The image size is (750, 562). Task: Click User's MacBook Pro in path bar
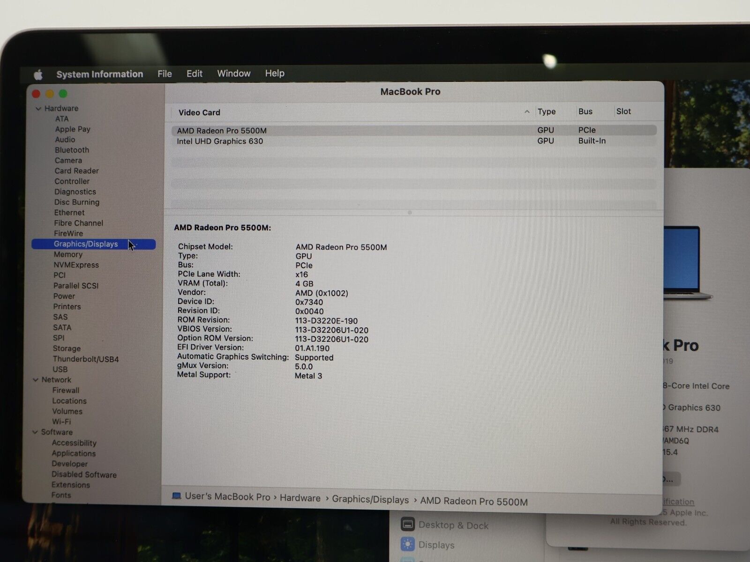click(x=227, y=496)
